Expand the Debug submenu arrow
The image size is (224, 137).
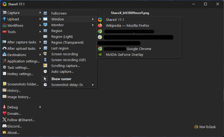[40, 107]
